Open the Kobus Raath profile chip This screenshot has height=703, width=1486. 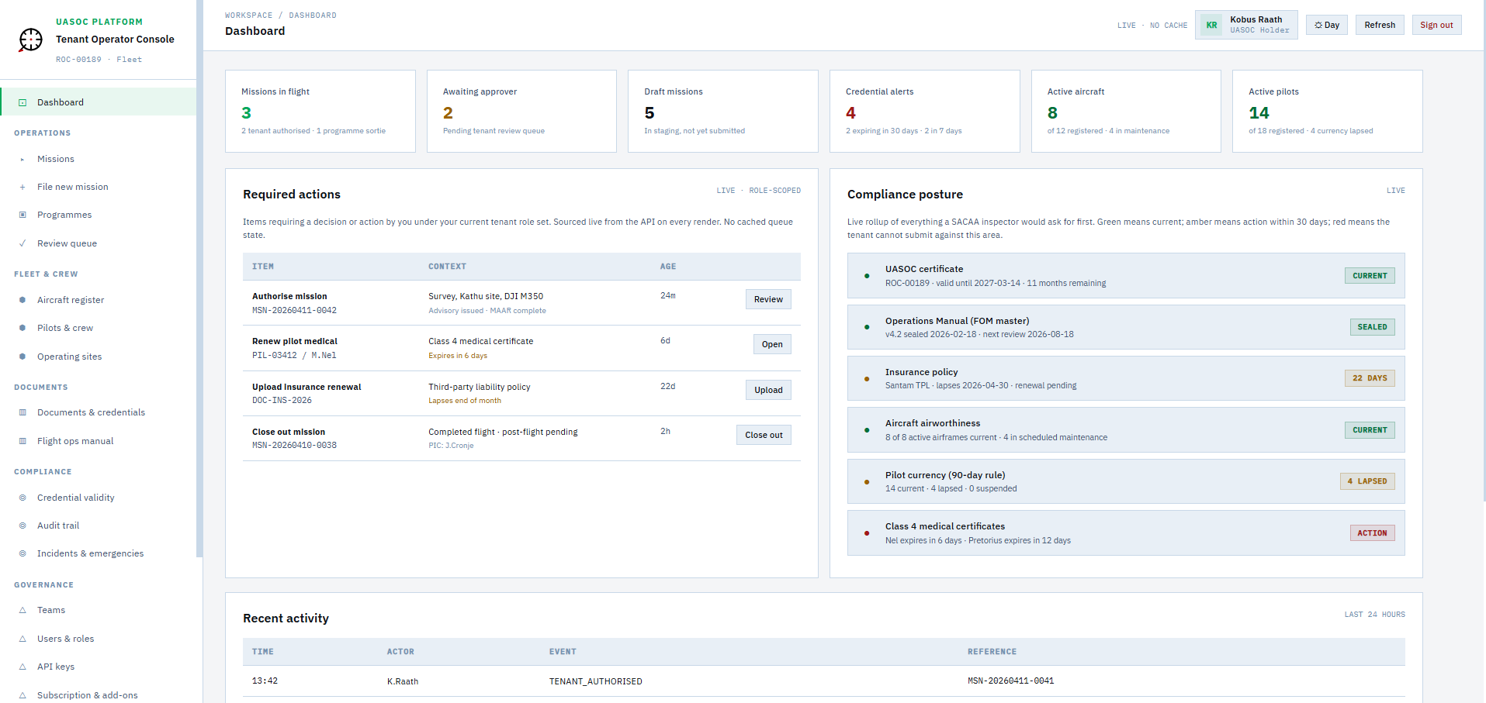click(1245, 24)
